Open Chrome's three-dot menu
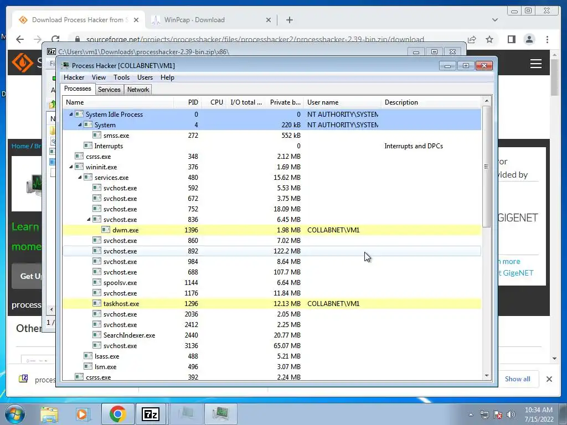The height and width of the screenshot is (425, 567). pos(547,39)
